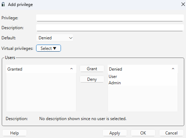This screenshot has height=138, width=186.
Task: Focus the privilege Description text field
Action: click(110, 28)
